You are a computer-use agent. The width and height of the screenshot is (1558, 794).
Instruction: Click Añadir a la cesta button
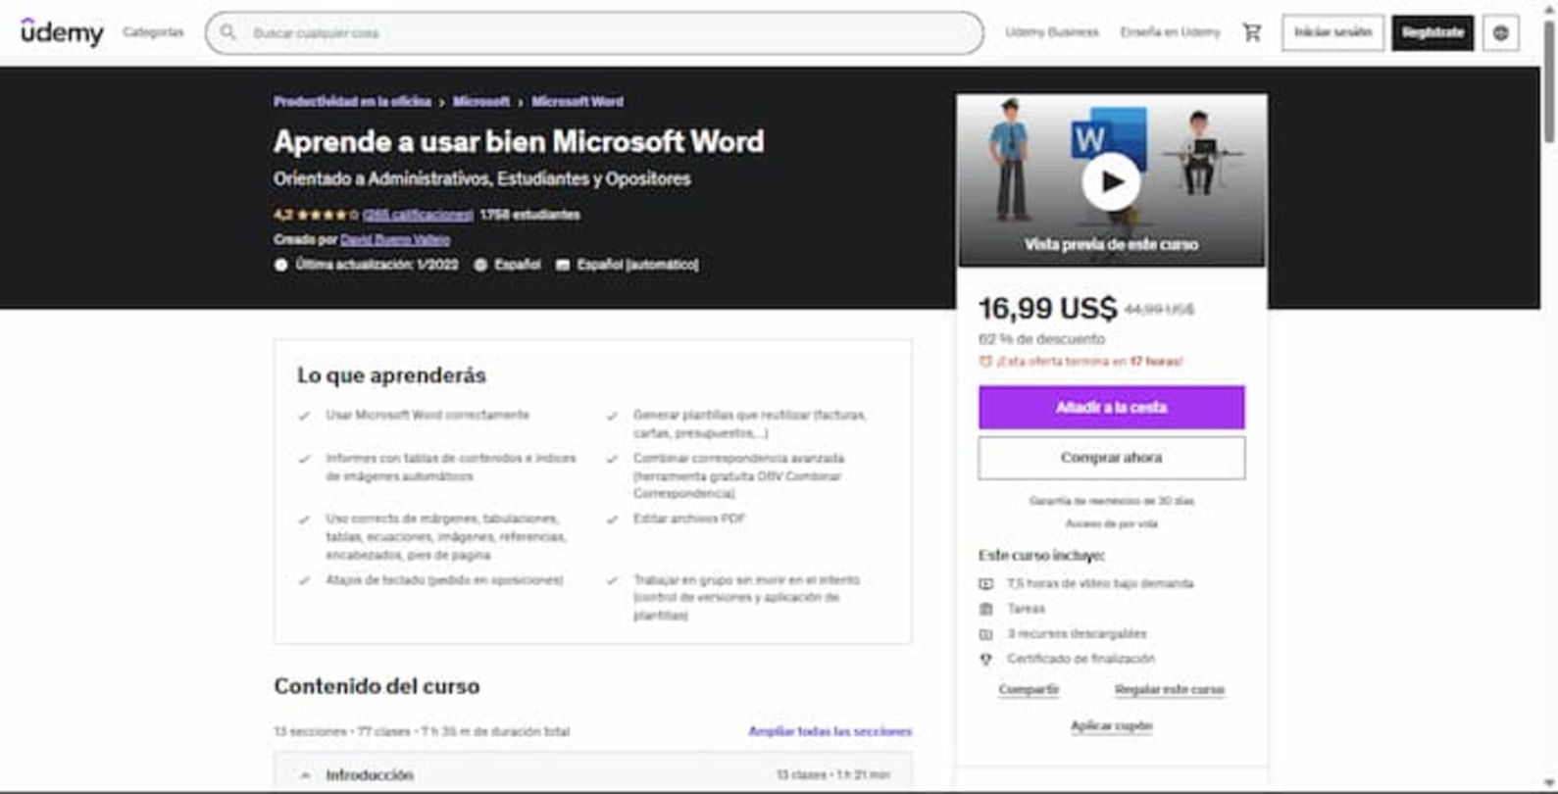click(1111, 408)
